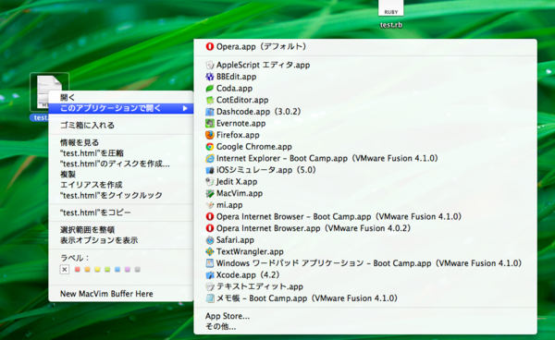The width and height of the screenshot is (555, 340).
Task: Click the Google Chrome icon
Action: click(210, 147)
